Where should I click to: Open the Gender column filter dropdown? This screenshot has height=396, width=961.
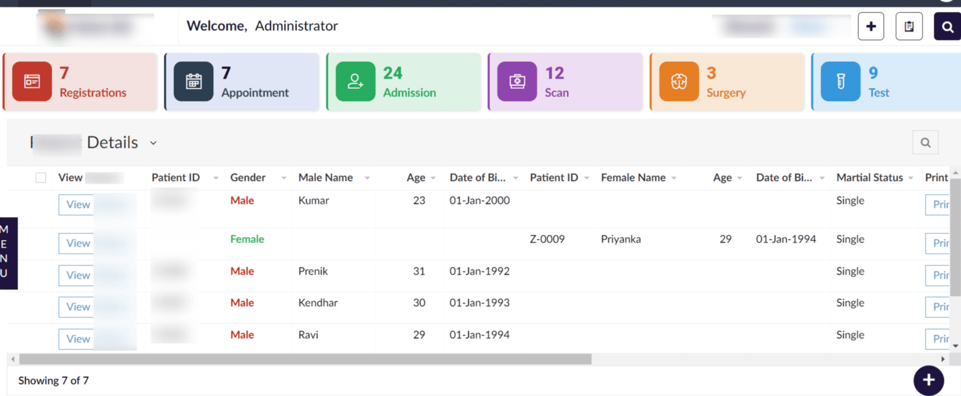pos(284,178)
